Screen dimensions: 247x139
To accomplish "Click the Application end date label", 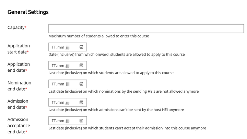I will [19, 67].
